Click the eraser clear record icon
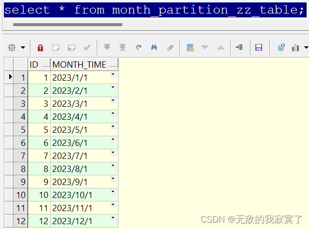This screenshot has width=309, height=229. 170,47
